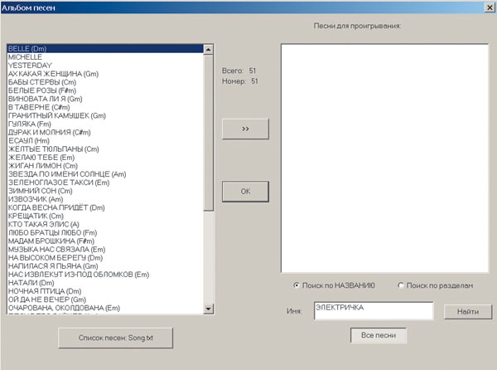Select Поиск по разделам radio option
Screen dimensions: 497x370
click(402, 285)
